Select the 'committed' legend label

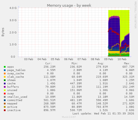click(x=15, y=100)
